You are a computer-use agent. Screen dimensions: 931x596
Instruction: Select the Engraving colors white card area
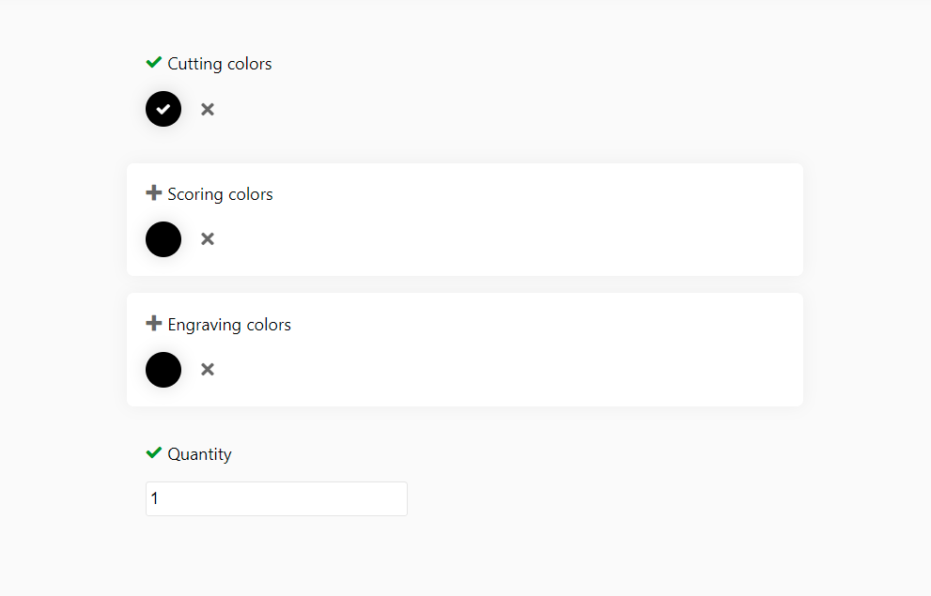click(x=465, y=350)
